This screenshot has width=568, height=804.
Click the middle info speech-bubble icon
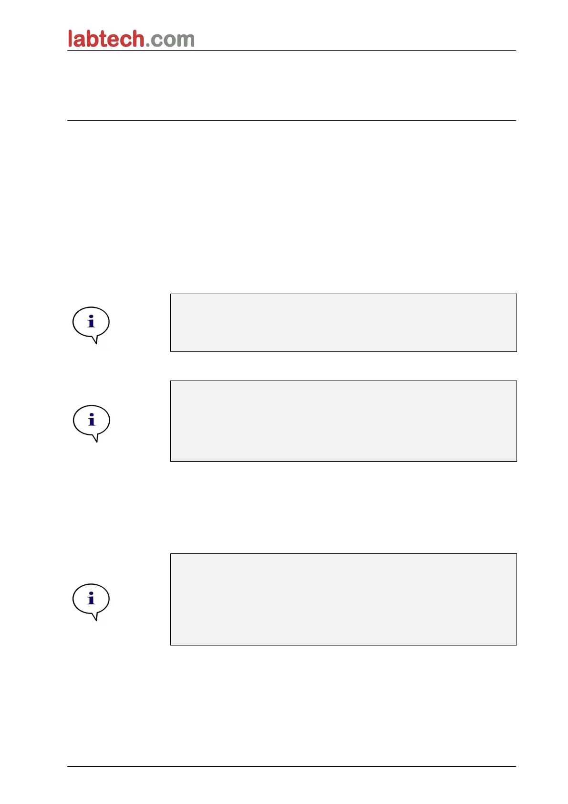[x=91, y=423]
